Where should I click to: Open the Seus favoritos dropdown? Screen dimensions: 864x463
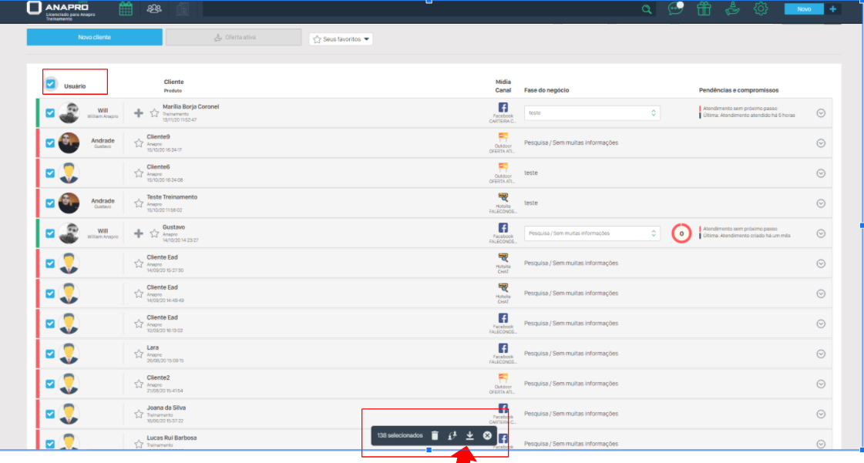click(341, 39)
